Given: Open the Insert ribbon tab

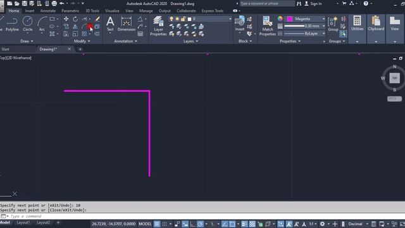Looking at the screenshot, I should 30,11.
